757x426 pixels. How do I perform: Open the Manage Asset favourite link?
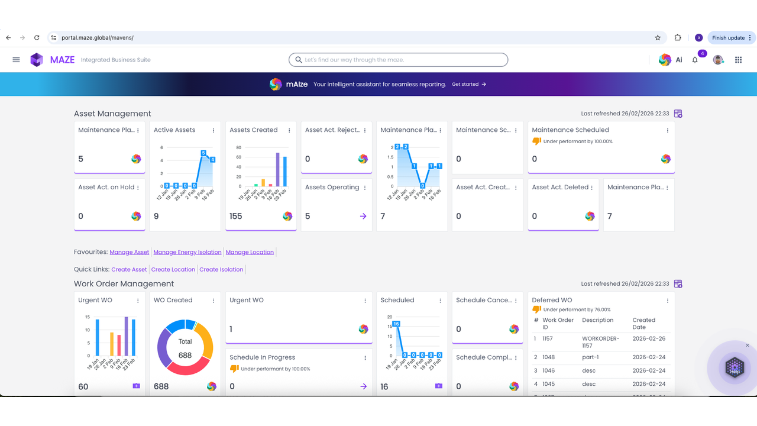pyautogui.click(x=130, y=252)
